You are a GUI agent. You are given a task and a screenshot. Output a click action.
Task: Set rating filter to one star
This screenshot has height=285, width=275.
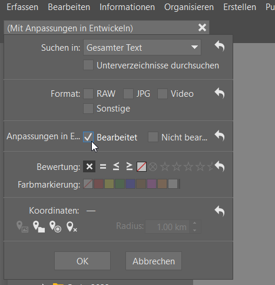(165, 167)
